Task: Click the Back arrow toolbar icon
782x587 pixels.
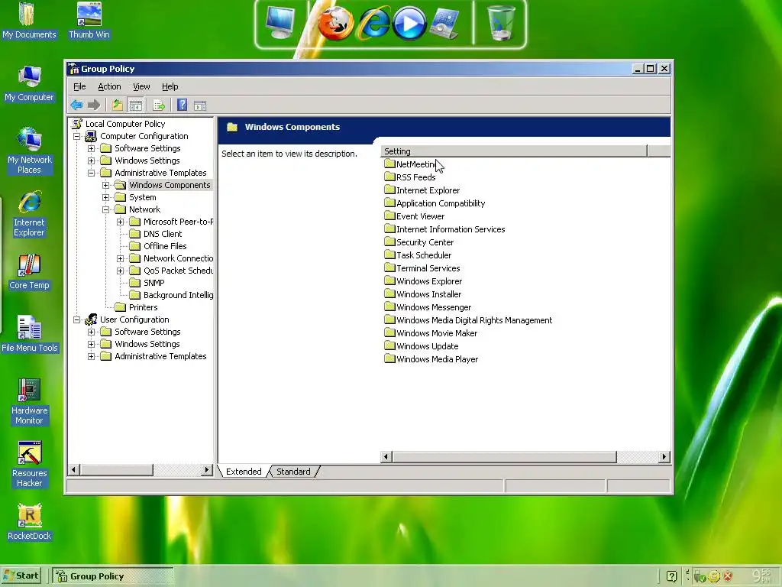Action: point(76,105)
